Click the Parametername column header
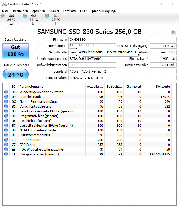Viewport: 179px width, 208px height. (x=52, y=87)
